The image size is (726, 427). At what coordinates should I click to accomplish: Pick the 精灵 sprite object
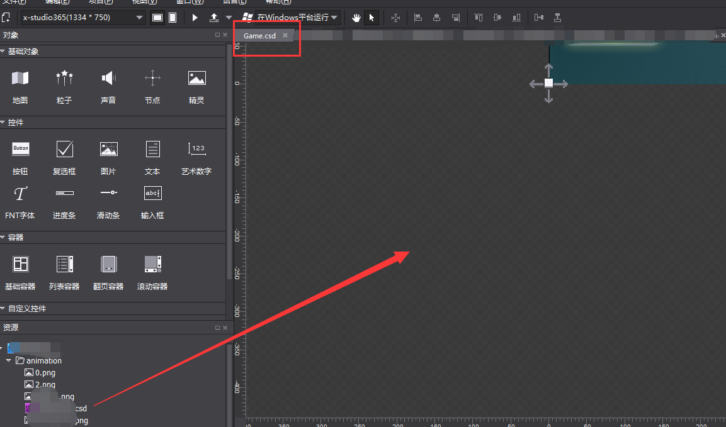[196, 87]
